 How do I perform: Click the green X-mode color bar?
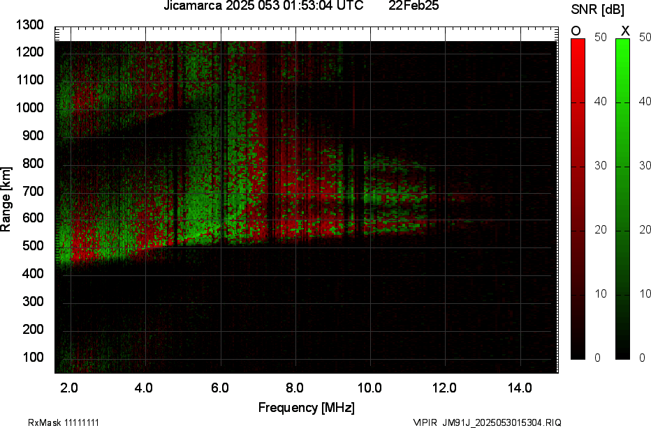click(x=622, y=199)
